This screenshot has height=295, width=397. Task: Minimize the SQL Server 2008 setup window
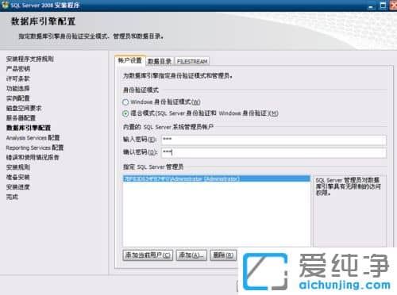click(x=372, y=6)
